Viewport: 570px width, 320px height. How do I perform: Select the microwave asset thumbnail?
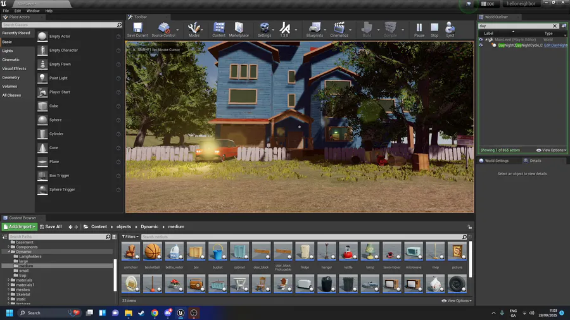point(414,251)
